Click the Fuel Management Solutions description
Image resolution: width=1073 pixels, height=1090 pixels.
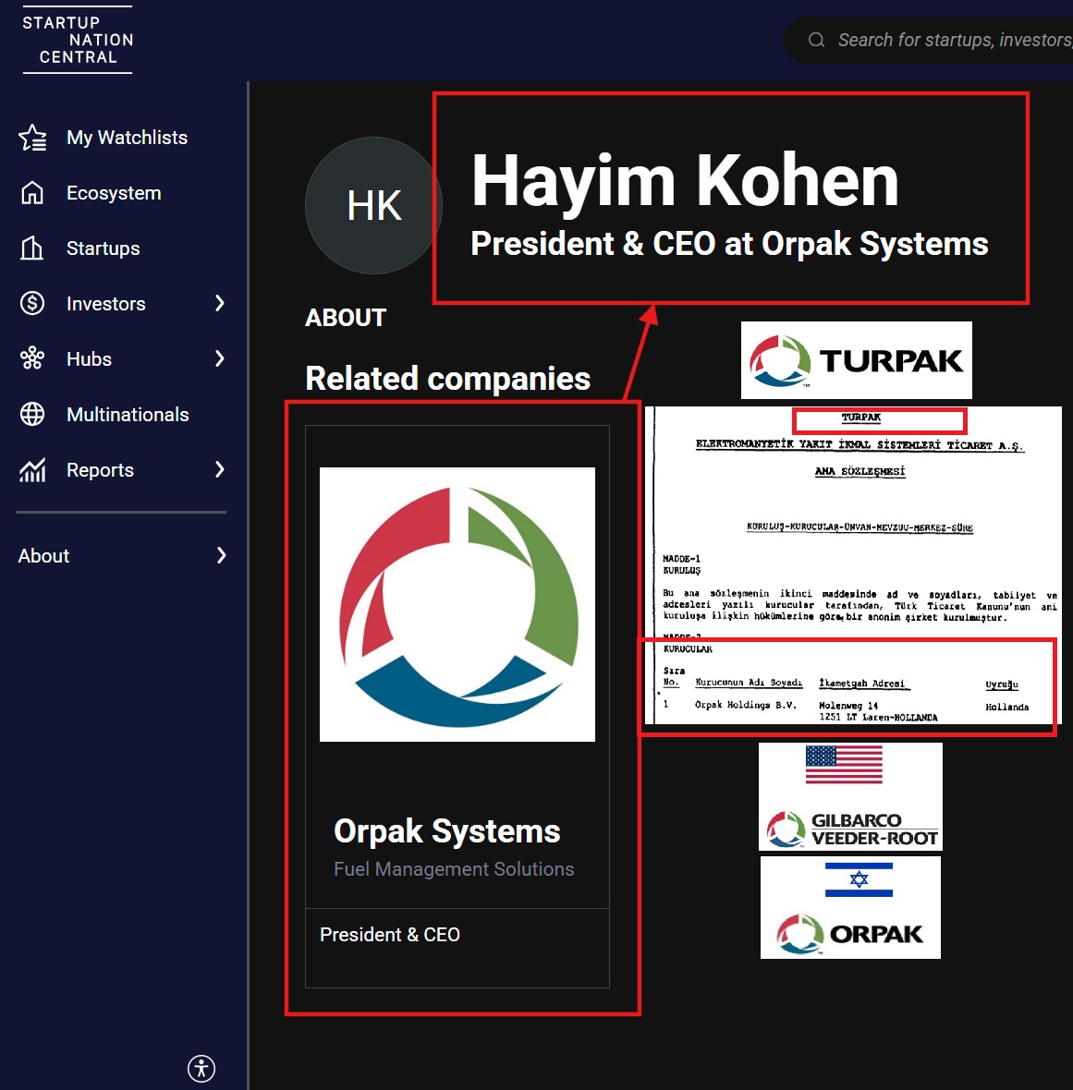tap(454, 869)
